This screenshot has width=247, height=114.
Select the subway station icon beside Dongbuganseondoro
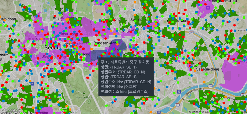pos(179,92)
